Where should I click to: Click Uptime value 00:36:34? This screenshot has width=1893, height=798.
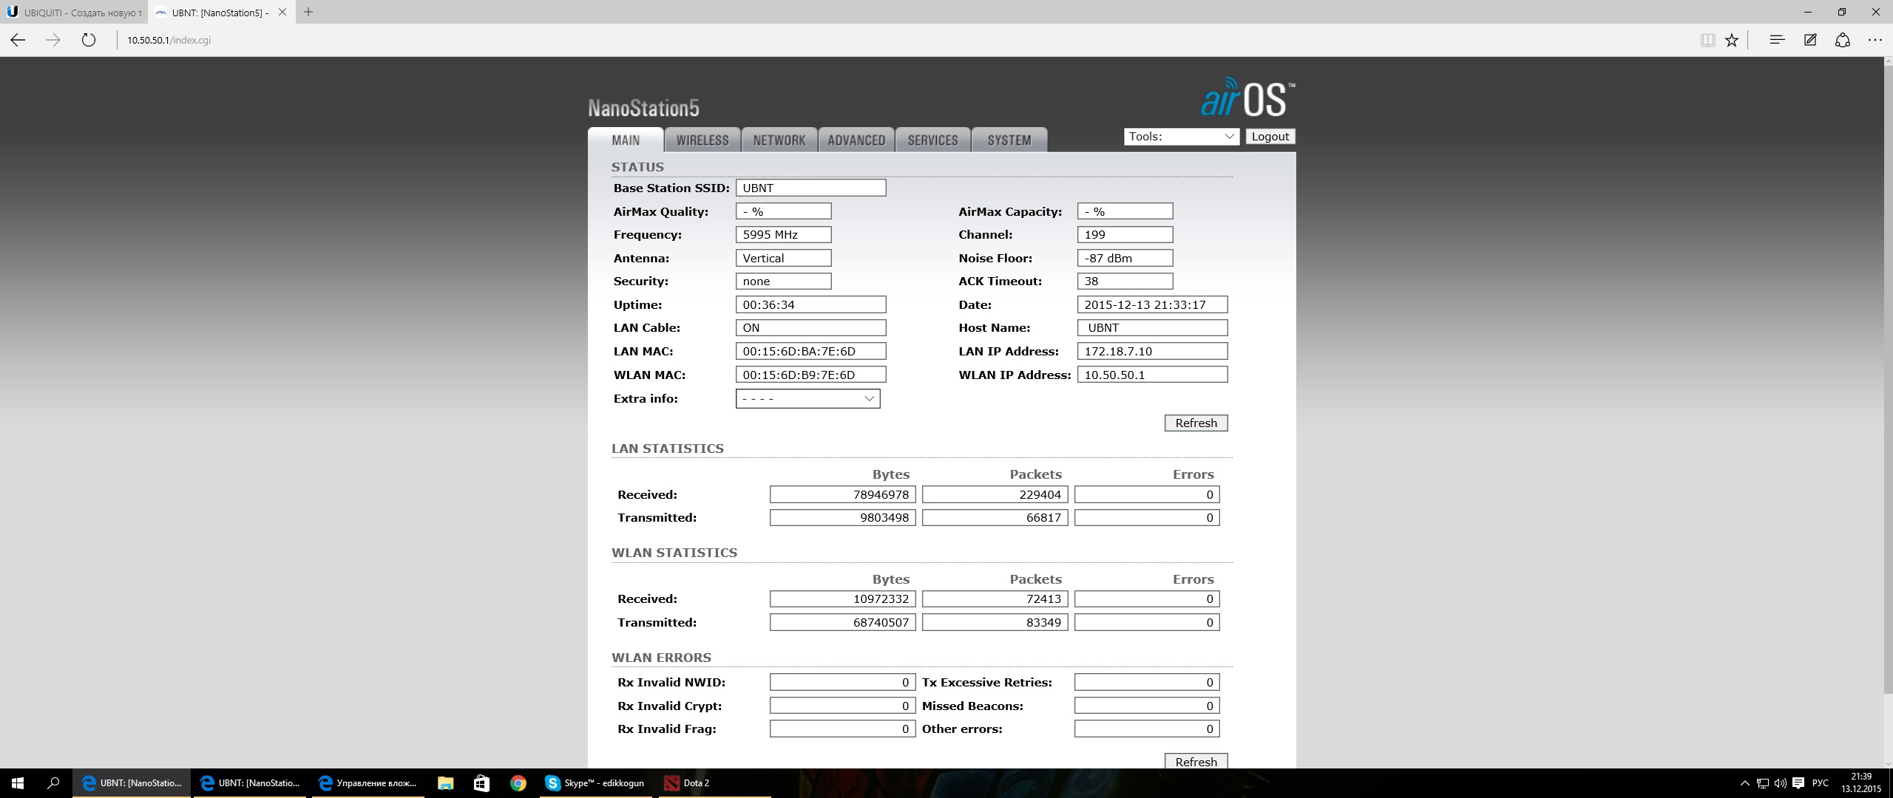[x=811, y=304]
